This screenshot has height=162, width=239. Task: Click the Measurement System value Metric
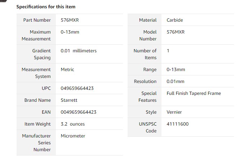pyautogui.click(x=67, y=69)
